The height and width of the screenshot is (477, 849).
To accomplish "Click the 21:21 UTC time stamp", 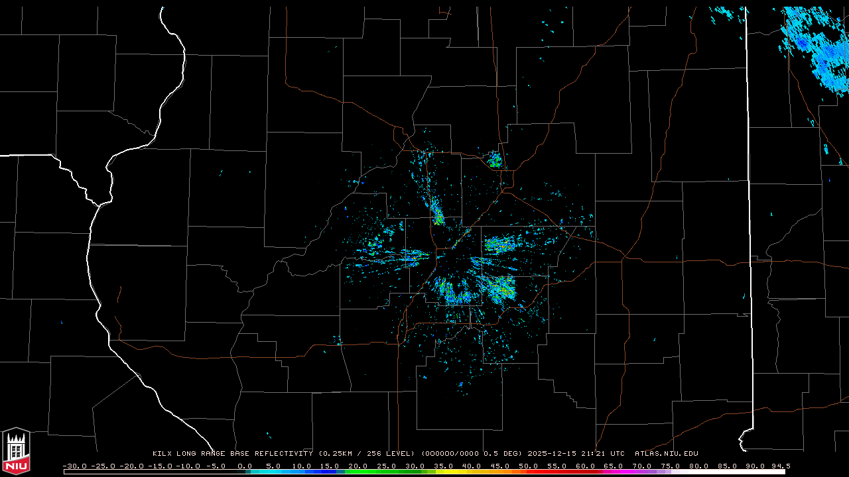I will (604, 454).
